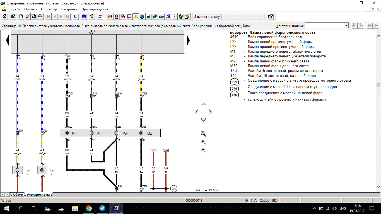Click the globe icon in toolbar
Screen dimensions: 381x214
tap(142, 16)
